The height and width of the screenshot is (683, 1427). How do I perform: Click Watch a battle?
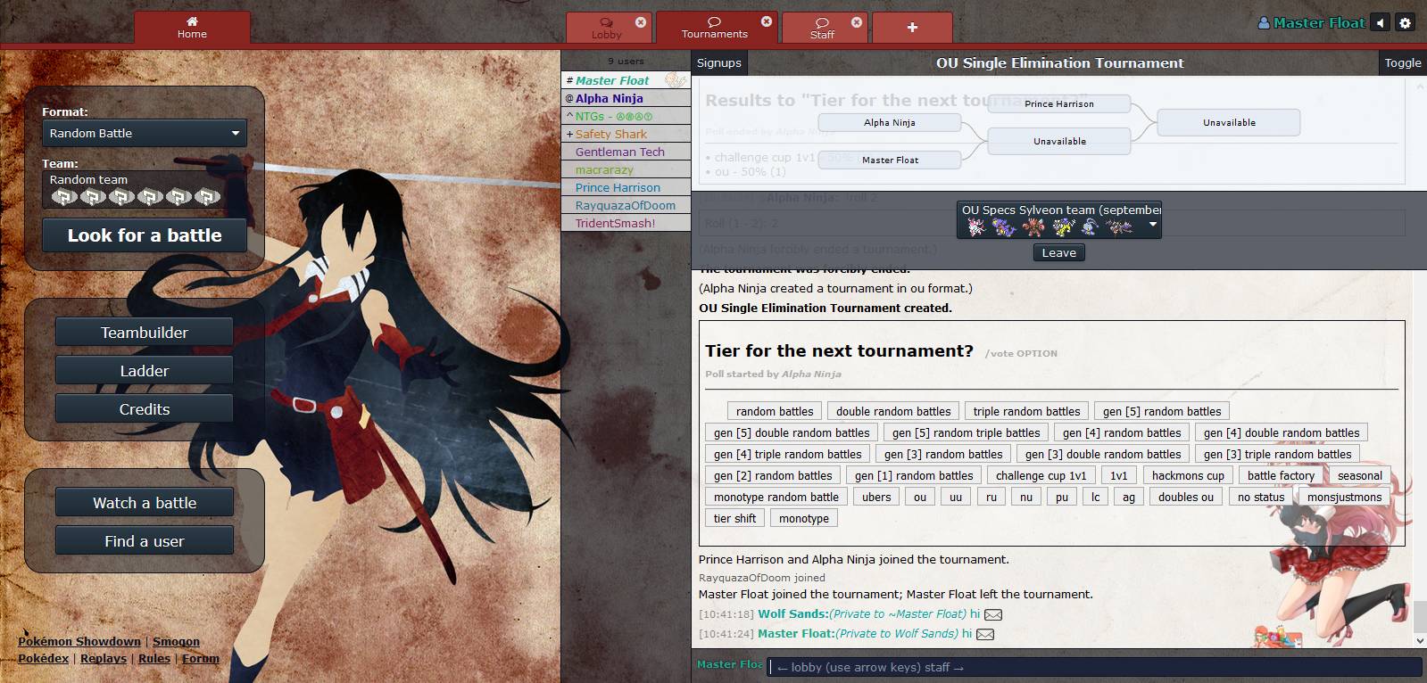click(x=145, y=503)
